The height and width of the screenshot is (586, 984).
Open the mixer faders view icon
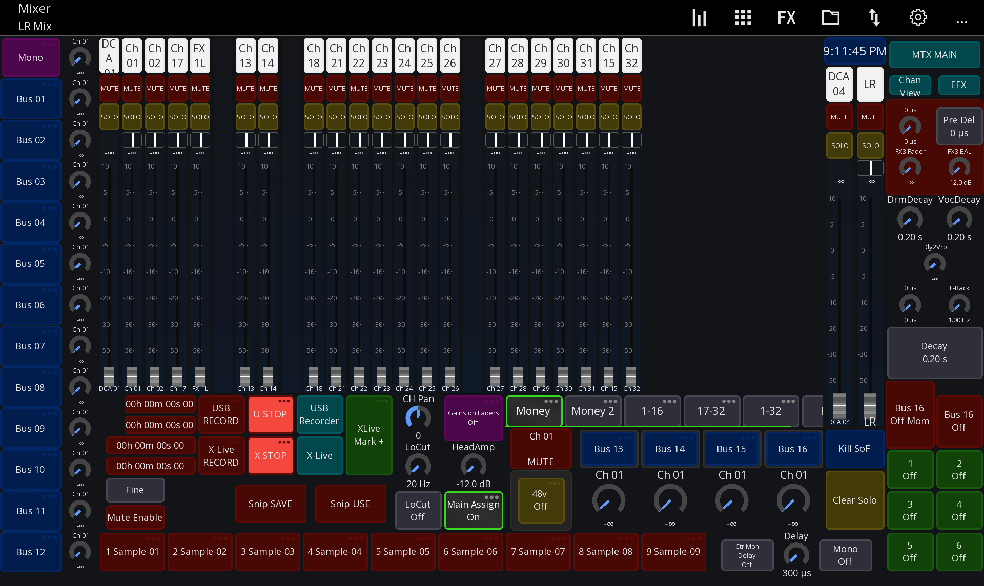click(x=699, y=18)
